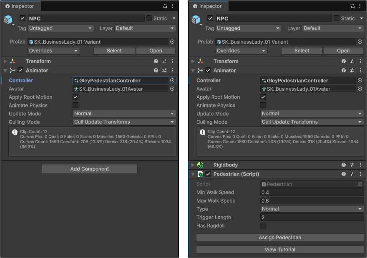367x258 pixels.
Task: Open Layer dropdown in left Inspector
Action: pos(145,28)
